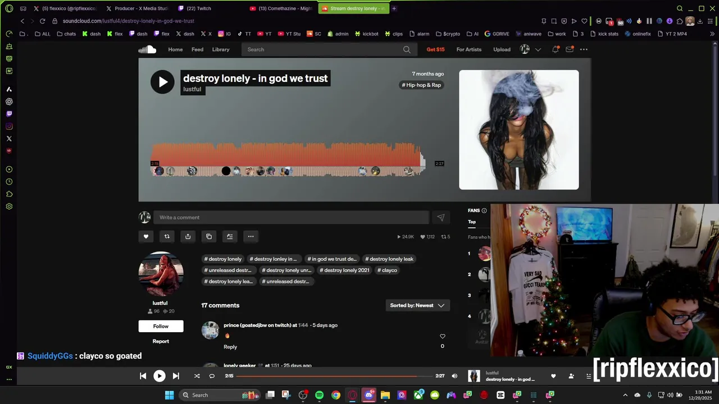Reload the page
The height and width of the screenshot is (404, 719).
pos(42,21)
